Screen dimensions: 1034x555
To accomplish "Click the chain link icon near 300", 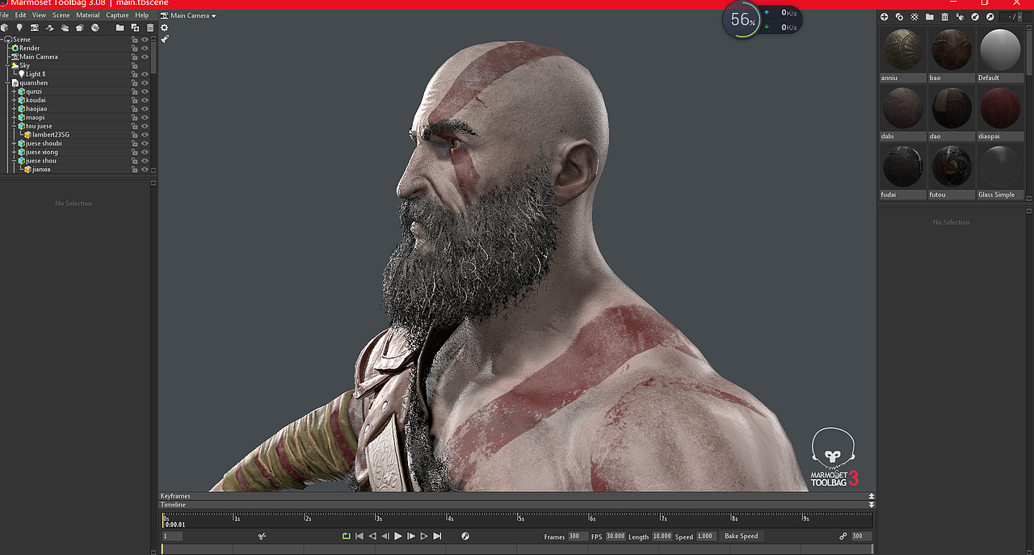I will click(843, 536).
